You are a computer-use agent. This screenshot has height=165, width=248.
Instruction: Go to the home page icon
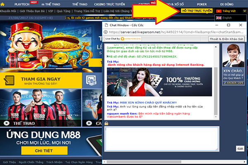click(x=2, y=4)
